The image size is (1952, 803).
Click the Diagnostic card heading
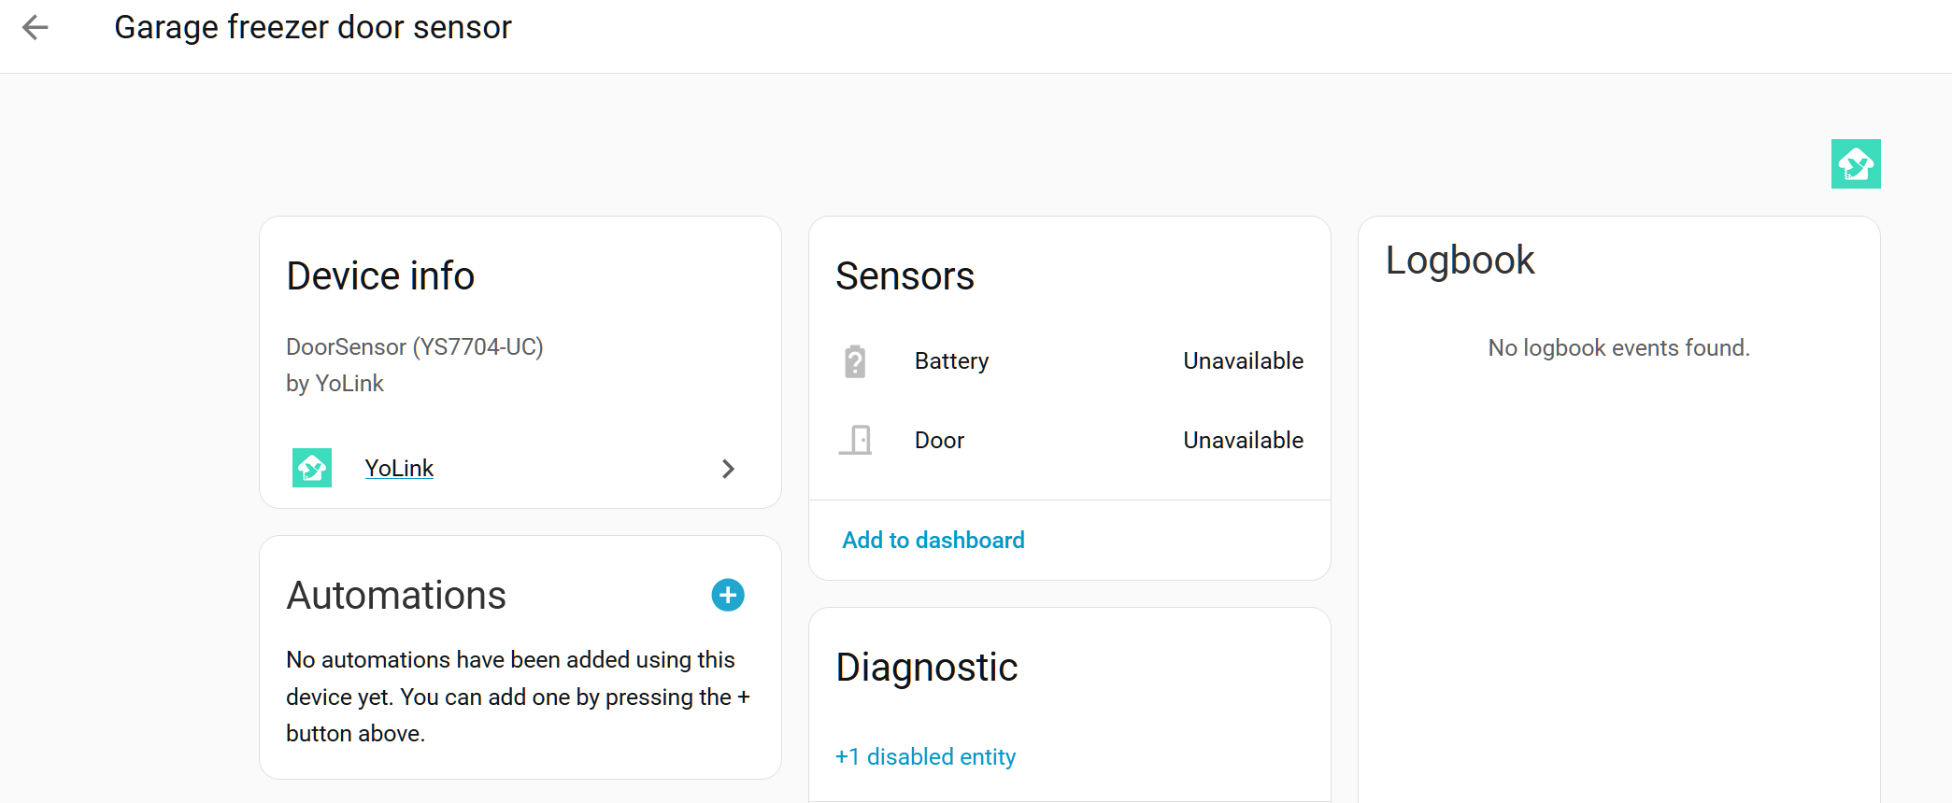926,668
